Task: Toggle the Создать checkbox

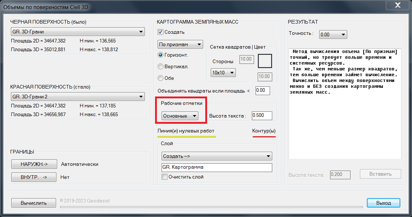Action: (x=161, y=32)
